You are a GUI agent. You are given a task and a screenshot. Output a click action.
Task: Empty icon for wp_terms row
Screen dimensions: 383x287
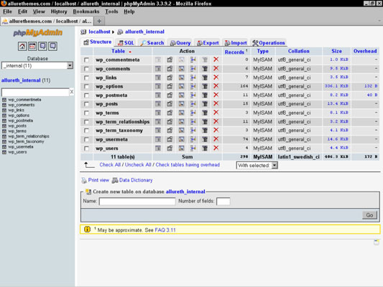point(205,113)
